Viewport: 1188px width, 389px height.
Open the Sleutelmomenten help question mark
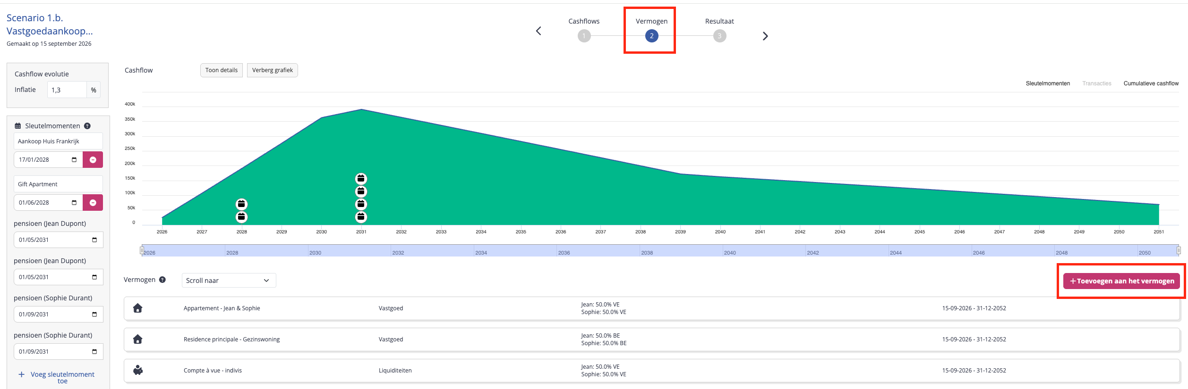tap(87, 126)
